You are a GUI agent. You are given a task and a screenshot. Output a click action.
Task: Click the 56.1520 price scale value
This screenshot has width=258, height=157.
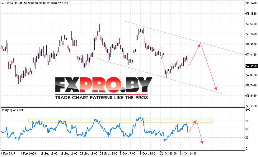coord(251,106)
